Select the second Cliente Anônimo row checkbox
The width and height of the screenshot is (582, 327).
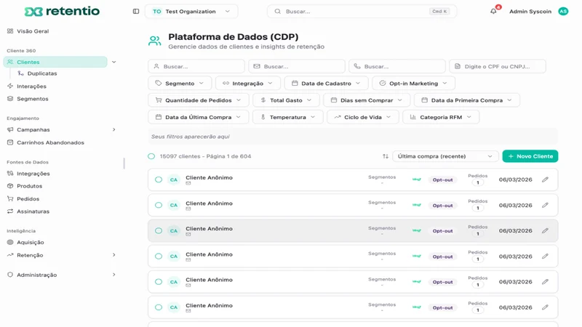159,206
